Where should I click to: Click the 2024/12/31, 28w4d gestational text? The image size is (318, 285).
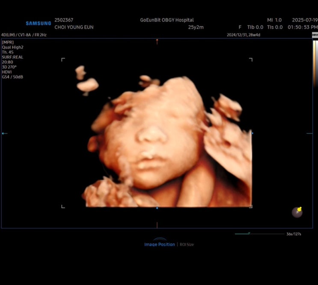coord(244,35)
